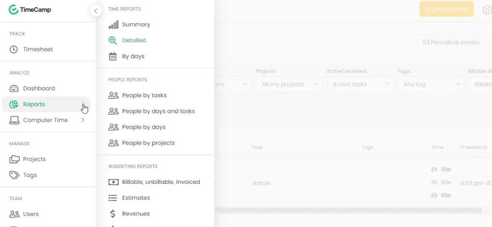
Task: Click the Projects folder icon
Action: (x=14, y=159)
